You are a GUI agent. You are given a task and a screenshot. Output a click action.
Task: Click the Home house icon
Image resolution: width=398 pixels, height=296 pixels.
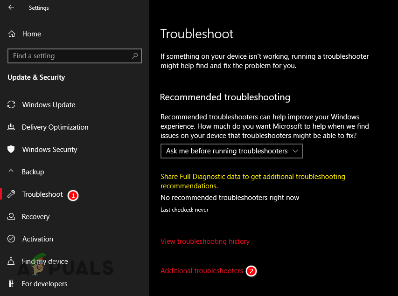click(x=11, y=34)
